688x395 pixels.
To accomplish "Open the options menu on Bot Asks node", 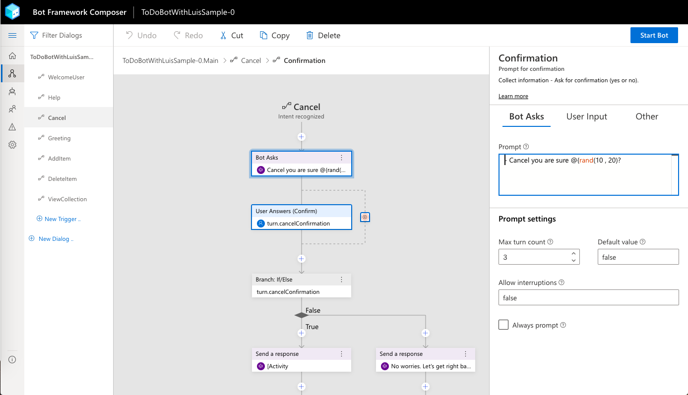I will tap(341, 157).
